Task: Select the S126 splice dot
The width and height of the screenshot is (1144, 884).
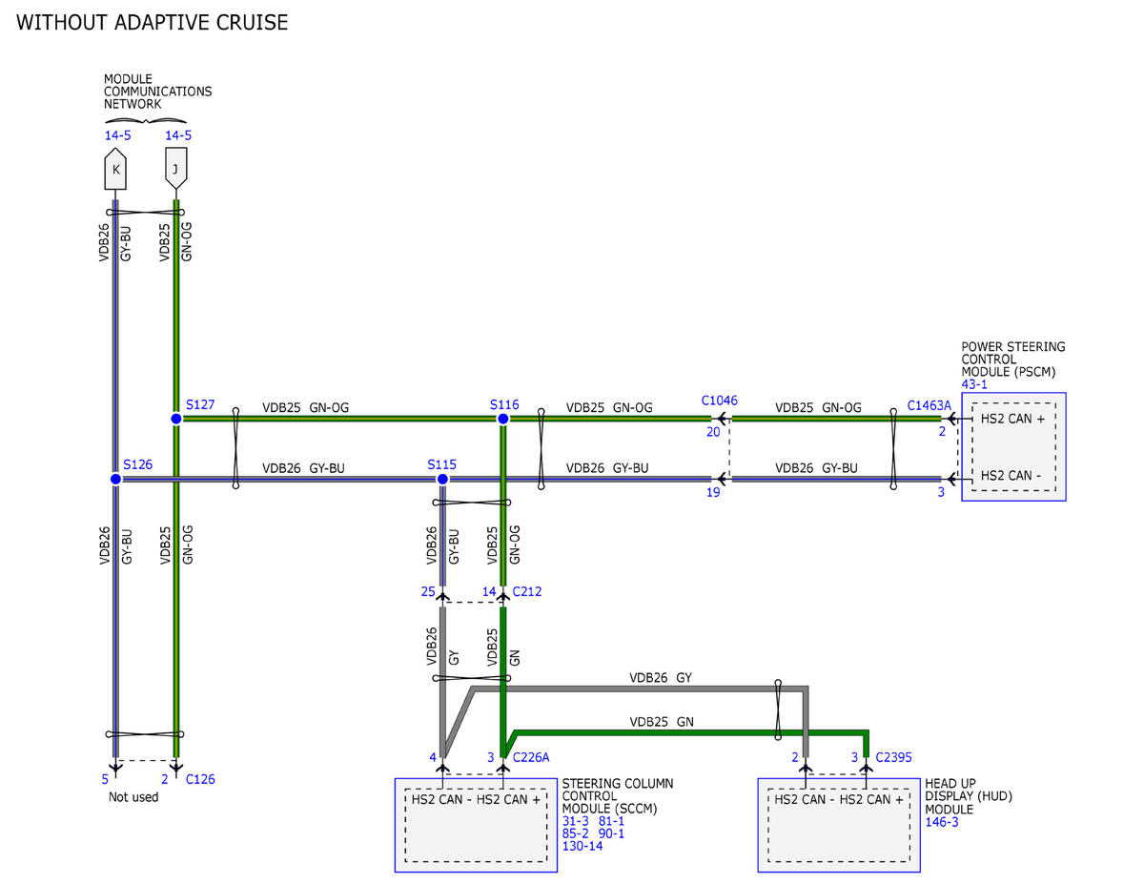Action: pos(115,479)
